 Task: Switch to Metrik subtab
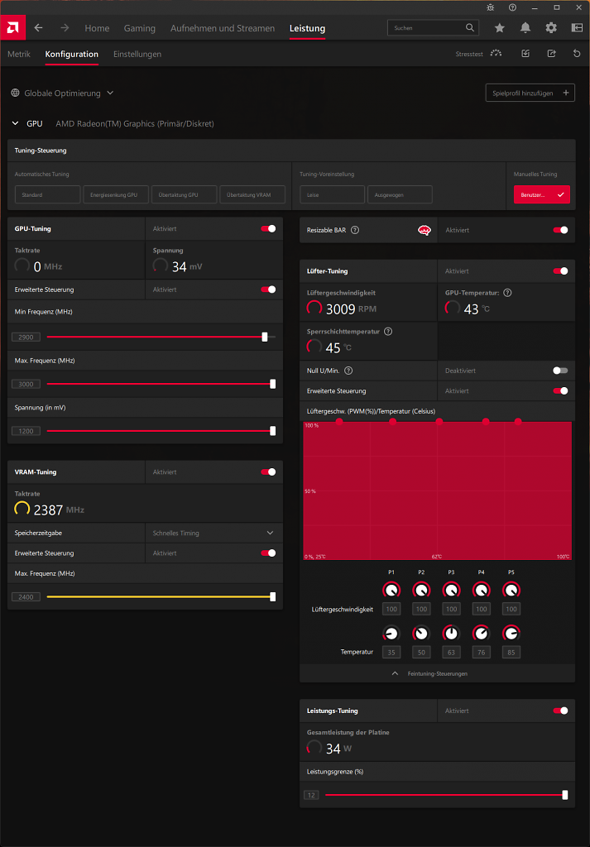[19, 54]
